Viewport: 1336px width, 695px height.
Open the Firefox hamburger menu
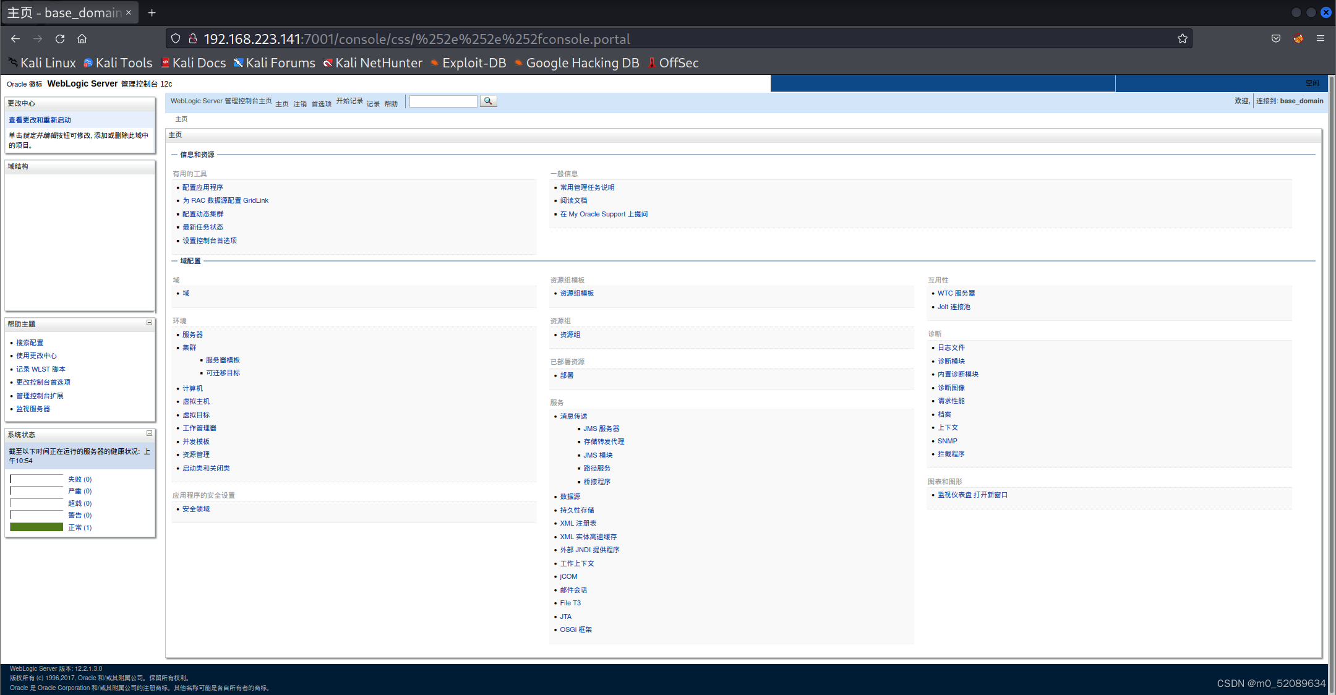click(x=1320, y=39)
